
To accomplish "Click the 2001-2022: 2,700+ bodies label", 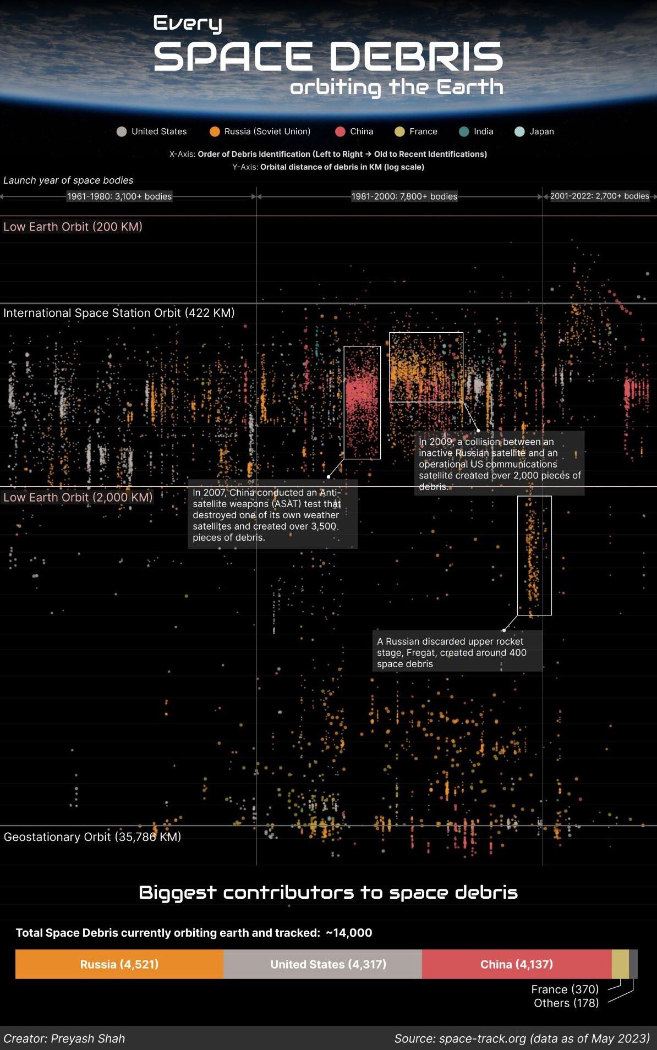I will click(x=600, y=196).
